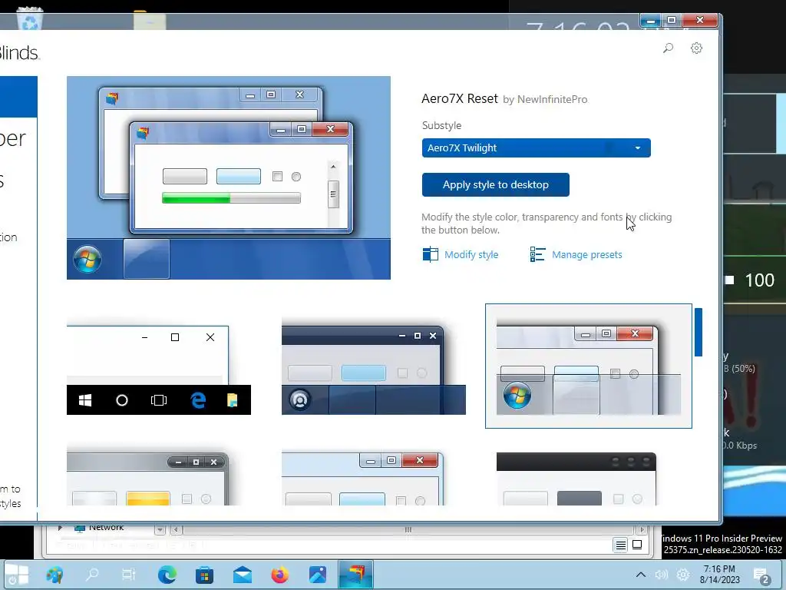Open the Manage presets link

pos(586,255)
